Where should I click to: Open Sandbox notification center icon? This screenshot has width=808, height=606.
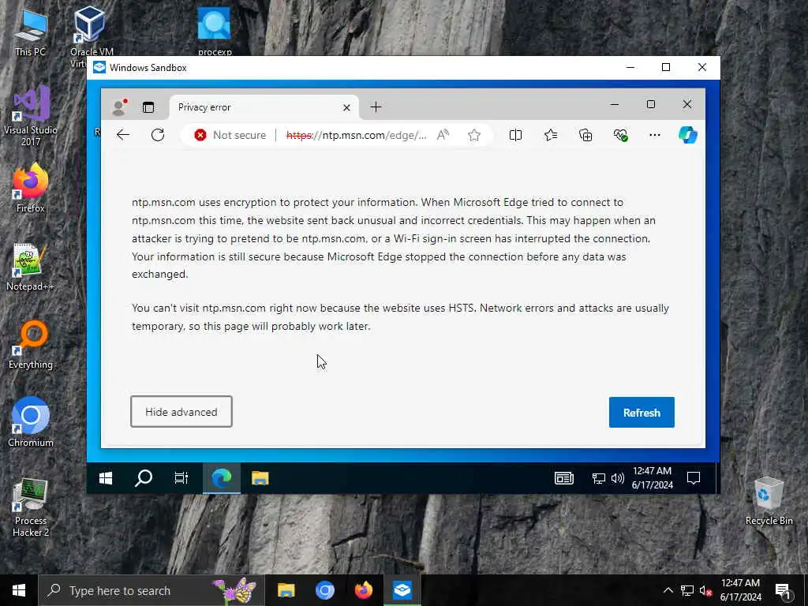[694, 478]
